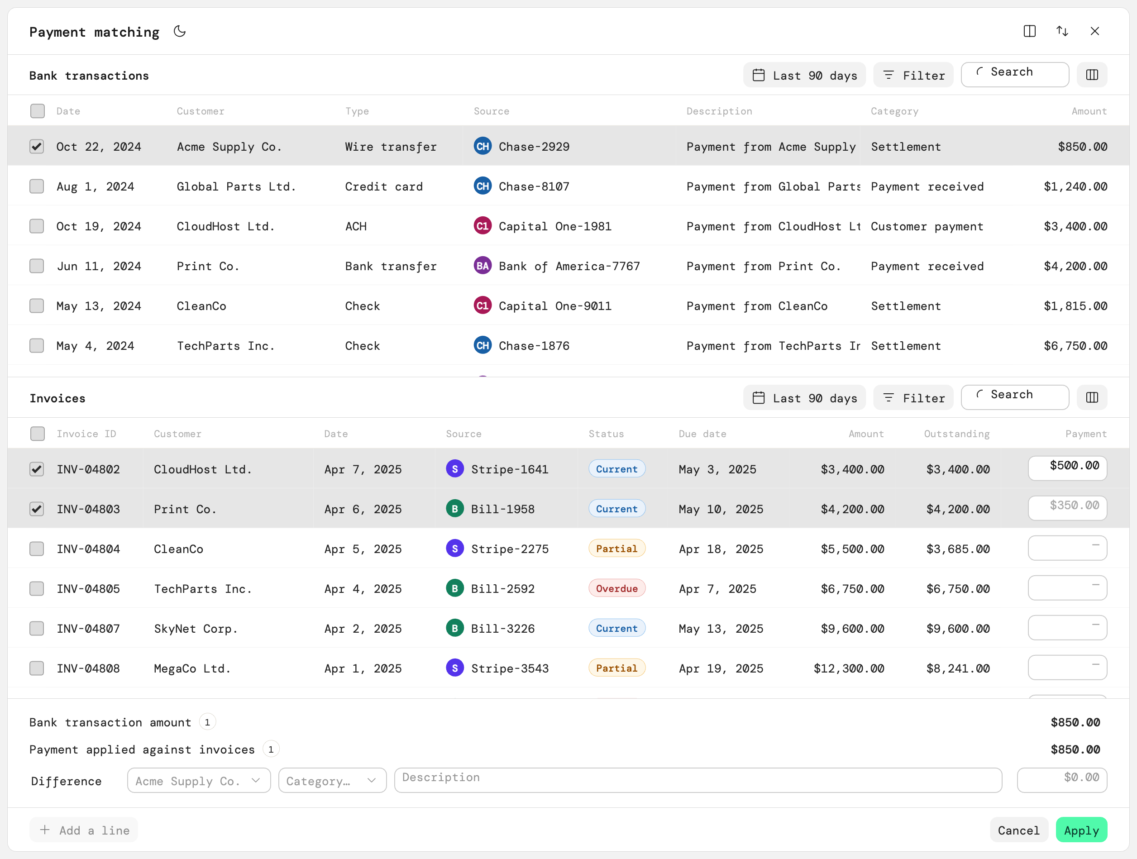Switch to split panel layout icon
Viewport: 1137px width, 859px height.
1030,31
